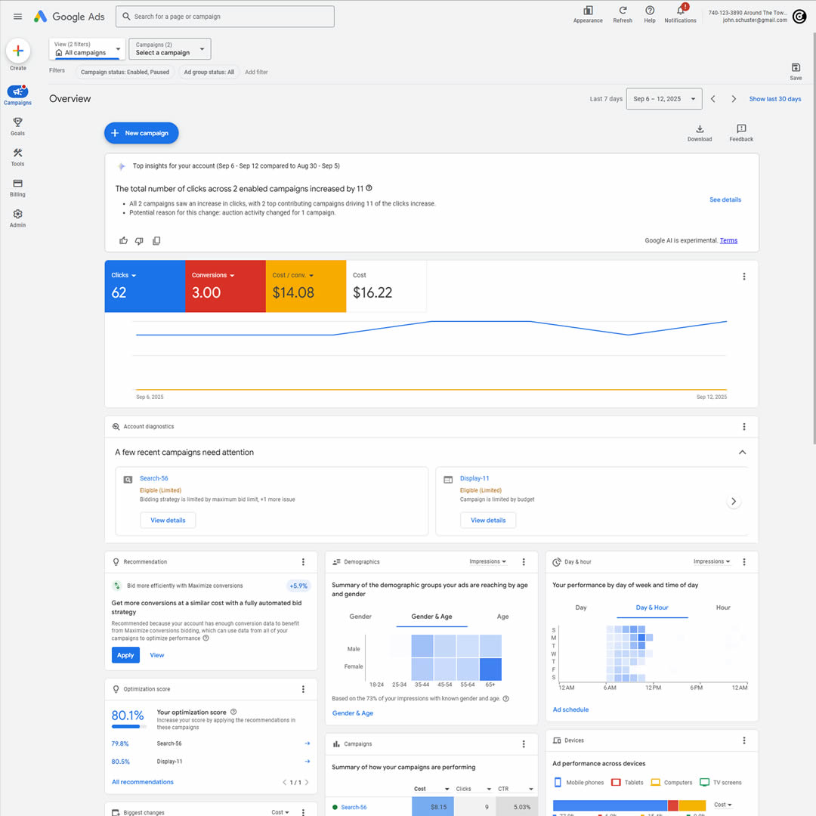Toggle the Conversions metric tile
The width and height of the screenshot is (816, 816).
pyautogui.click(x=225, y=286)
